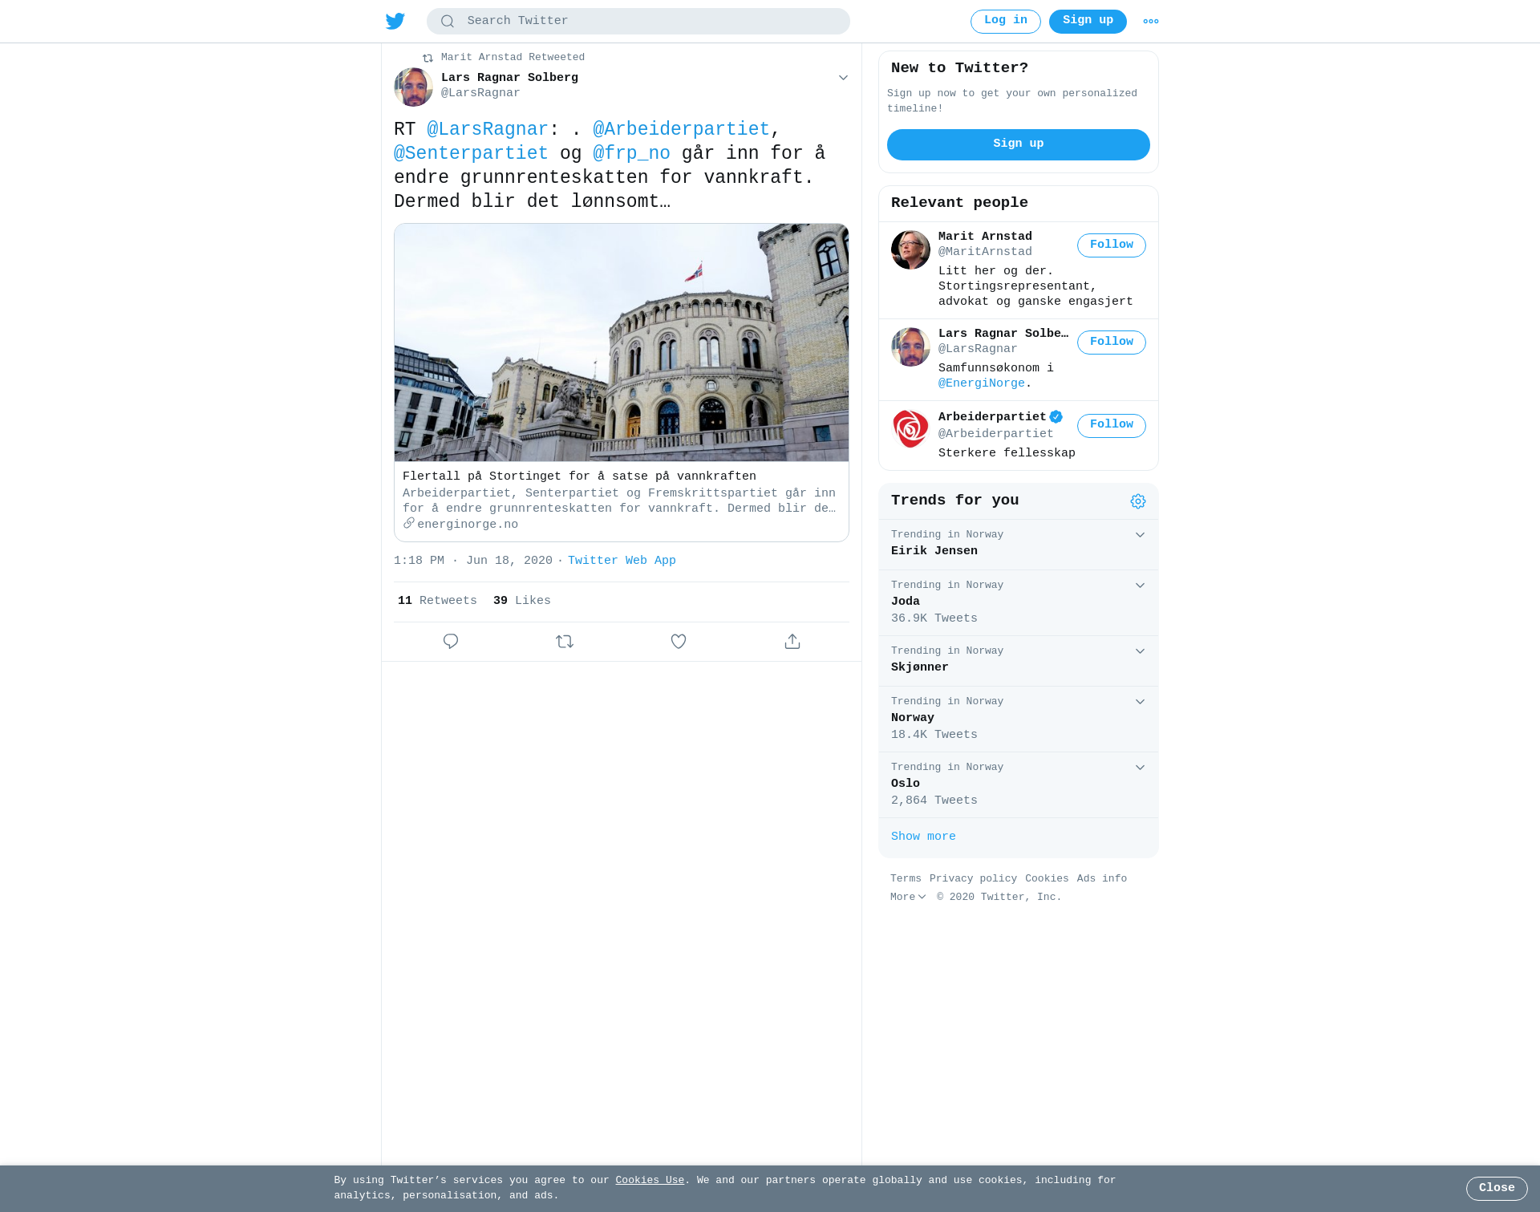The height and width of the screenshot is (1212, 1540).
Task: Open the @Arbeiderpartiet mention in tweet
Action: pos(681,130)
